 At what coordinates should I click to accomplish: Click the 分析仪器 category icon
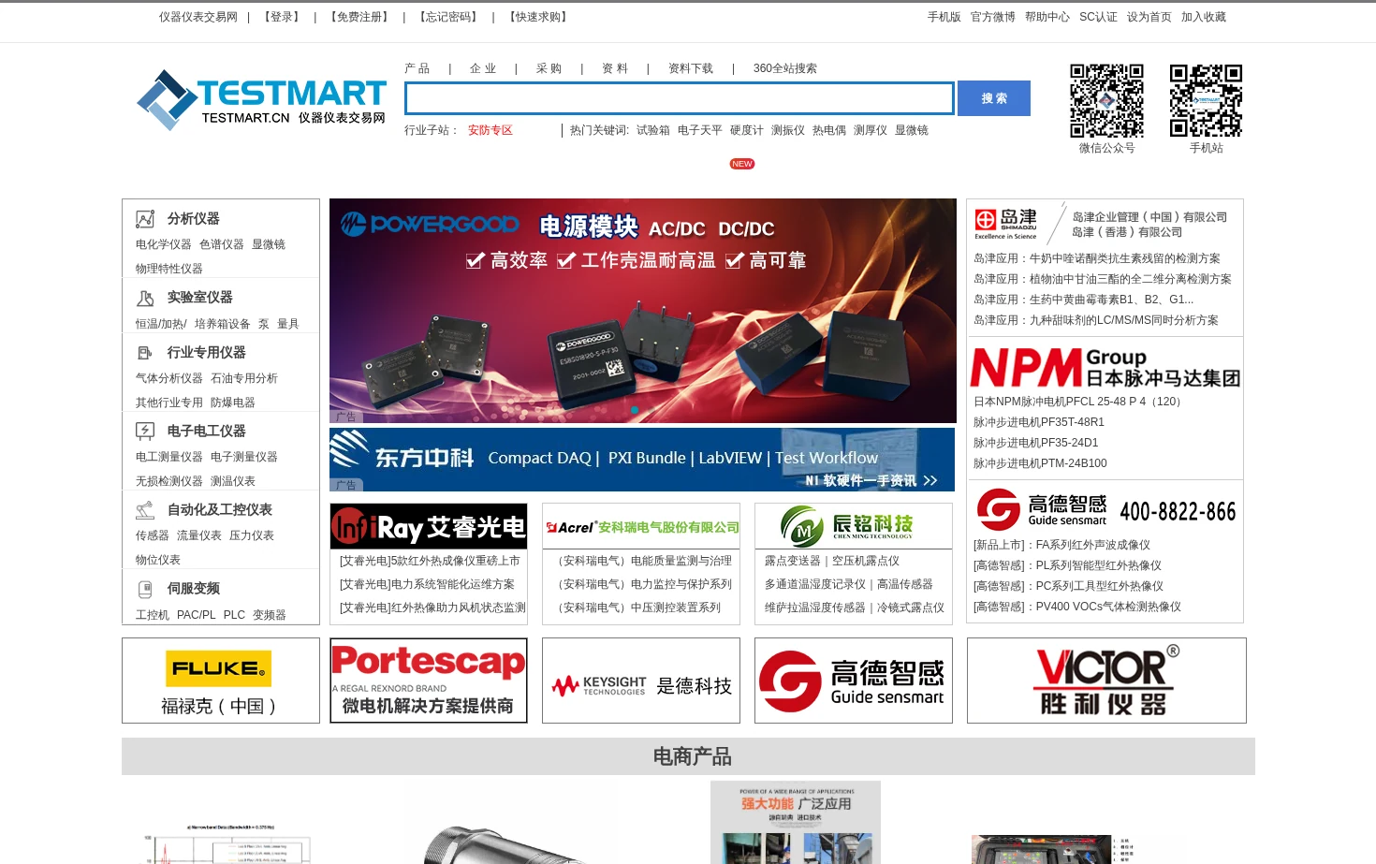coord(145,219)
